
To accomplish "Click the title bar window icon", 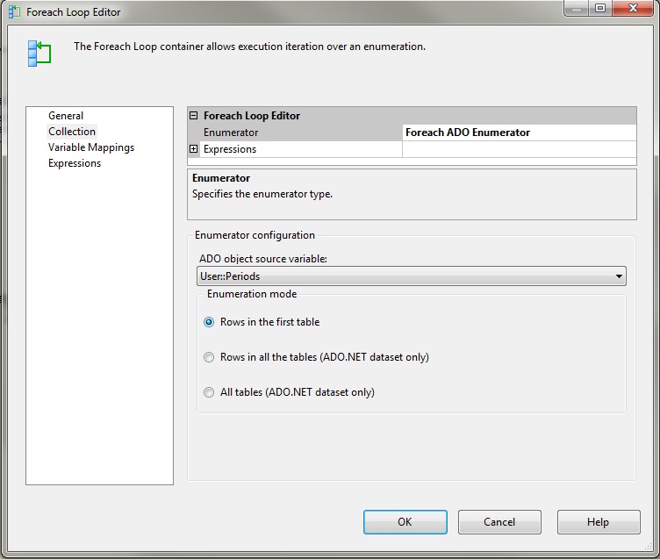I will [14, 12].
